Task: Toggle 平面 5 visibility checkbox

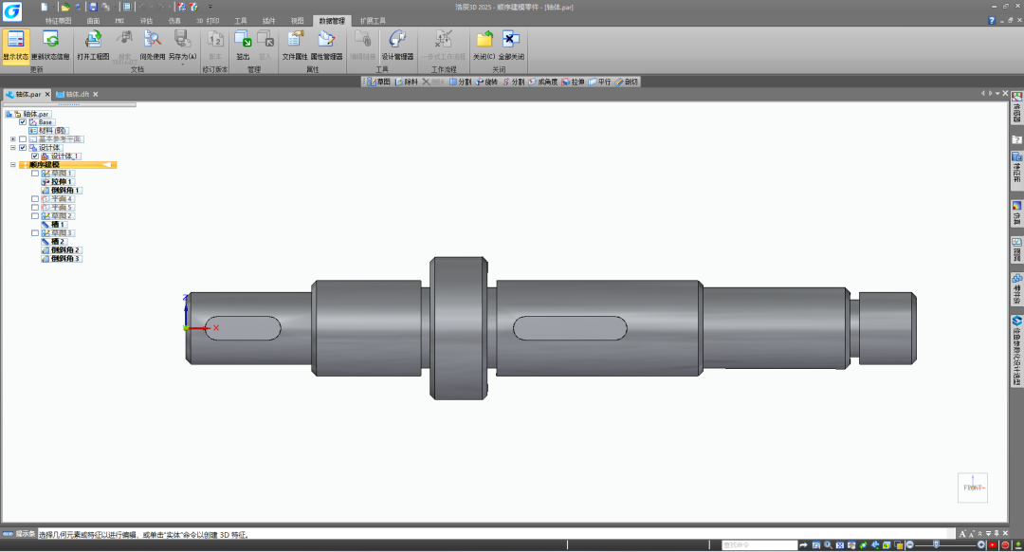Action: click(x=35, y=207)
